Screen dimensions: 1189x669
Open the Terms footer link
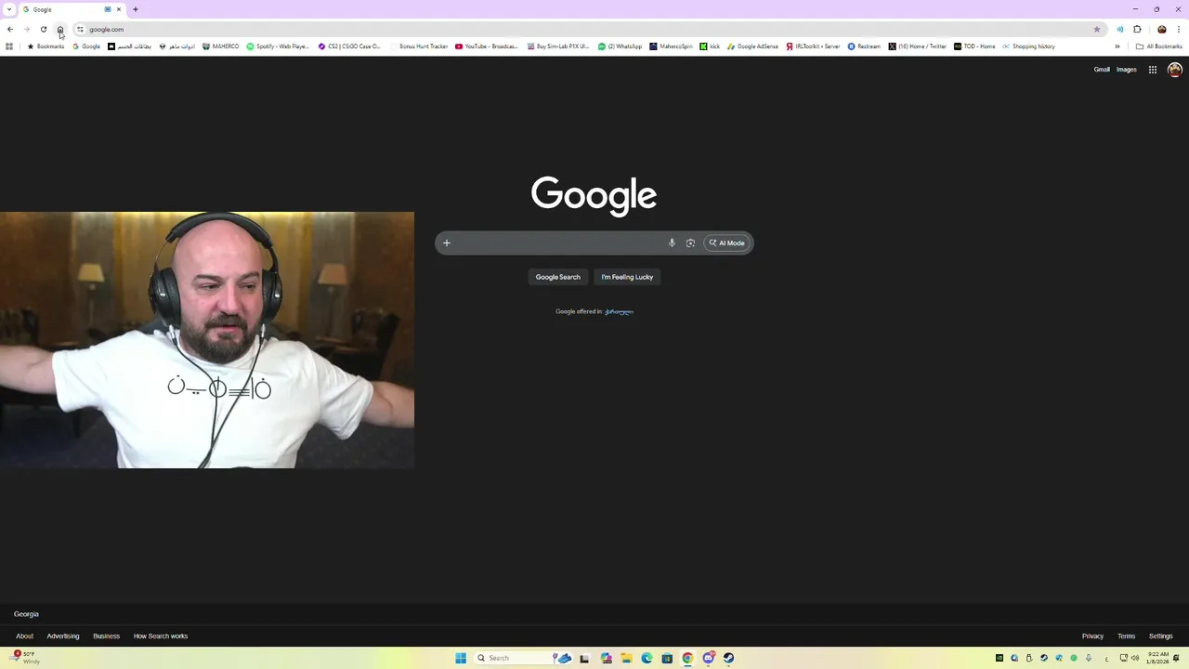(x=1126, y=636)
